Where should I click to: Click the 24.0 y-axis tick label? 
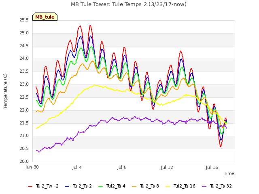(24, 59)
